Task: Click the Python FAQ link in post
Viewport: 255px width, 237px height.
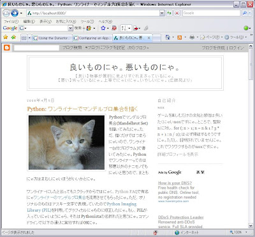Action: [127, 191]
